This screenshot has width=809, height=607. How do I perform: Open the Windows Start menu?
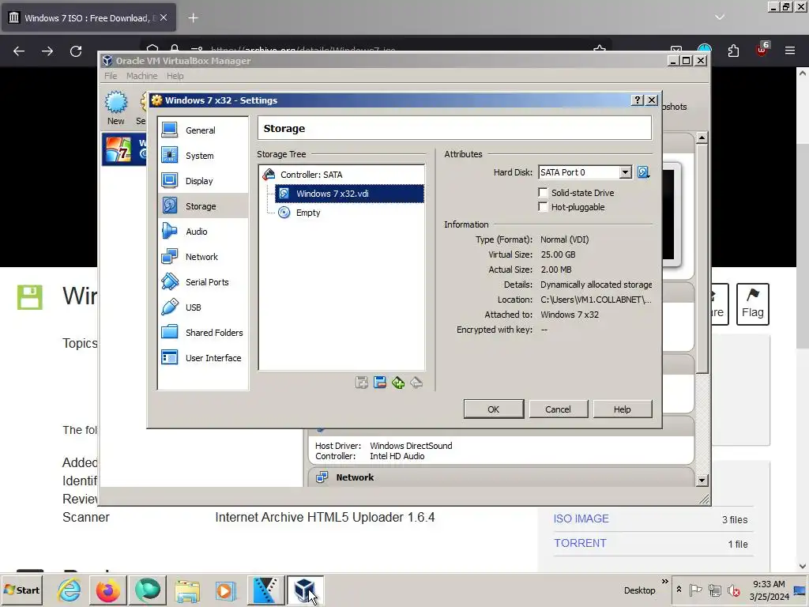(x=21, y=590)
